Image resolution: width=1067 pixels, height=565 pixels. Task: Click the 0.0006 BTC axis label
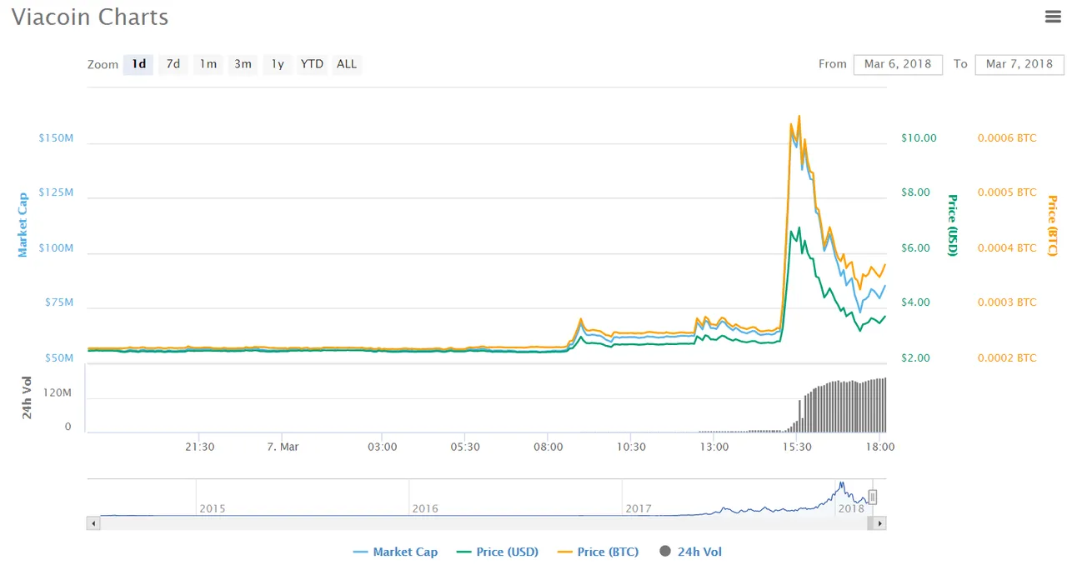coord(1007,138)
